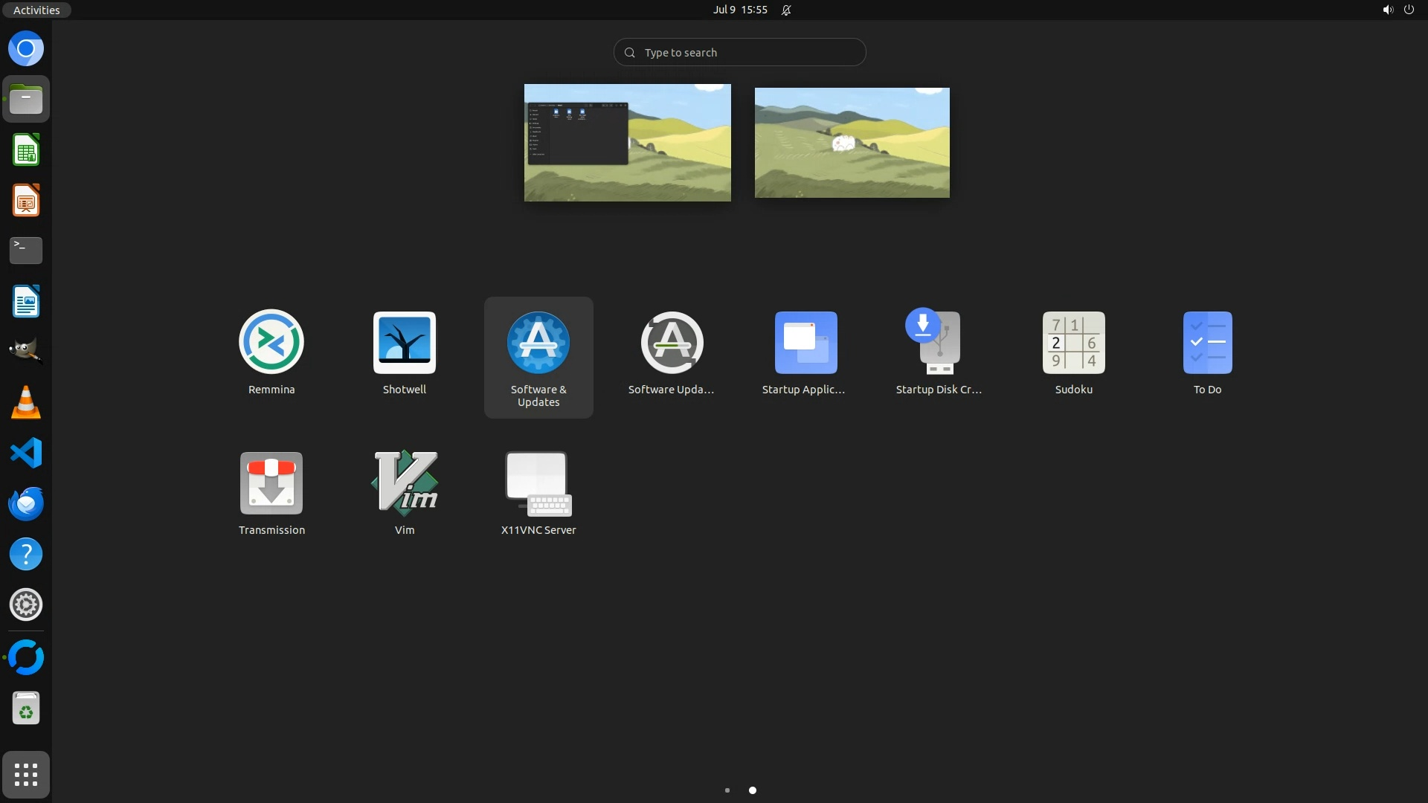Open the Remmina remote desktop app
The height and width of the screenshot is (803, 1428).
(x=271, y=343)
